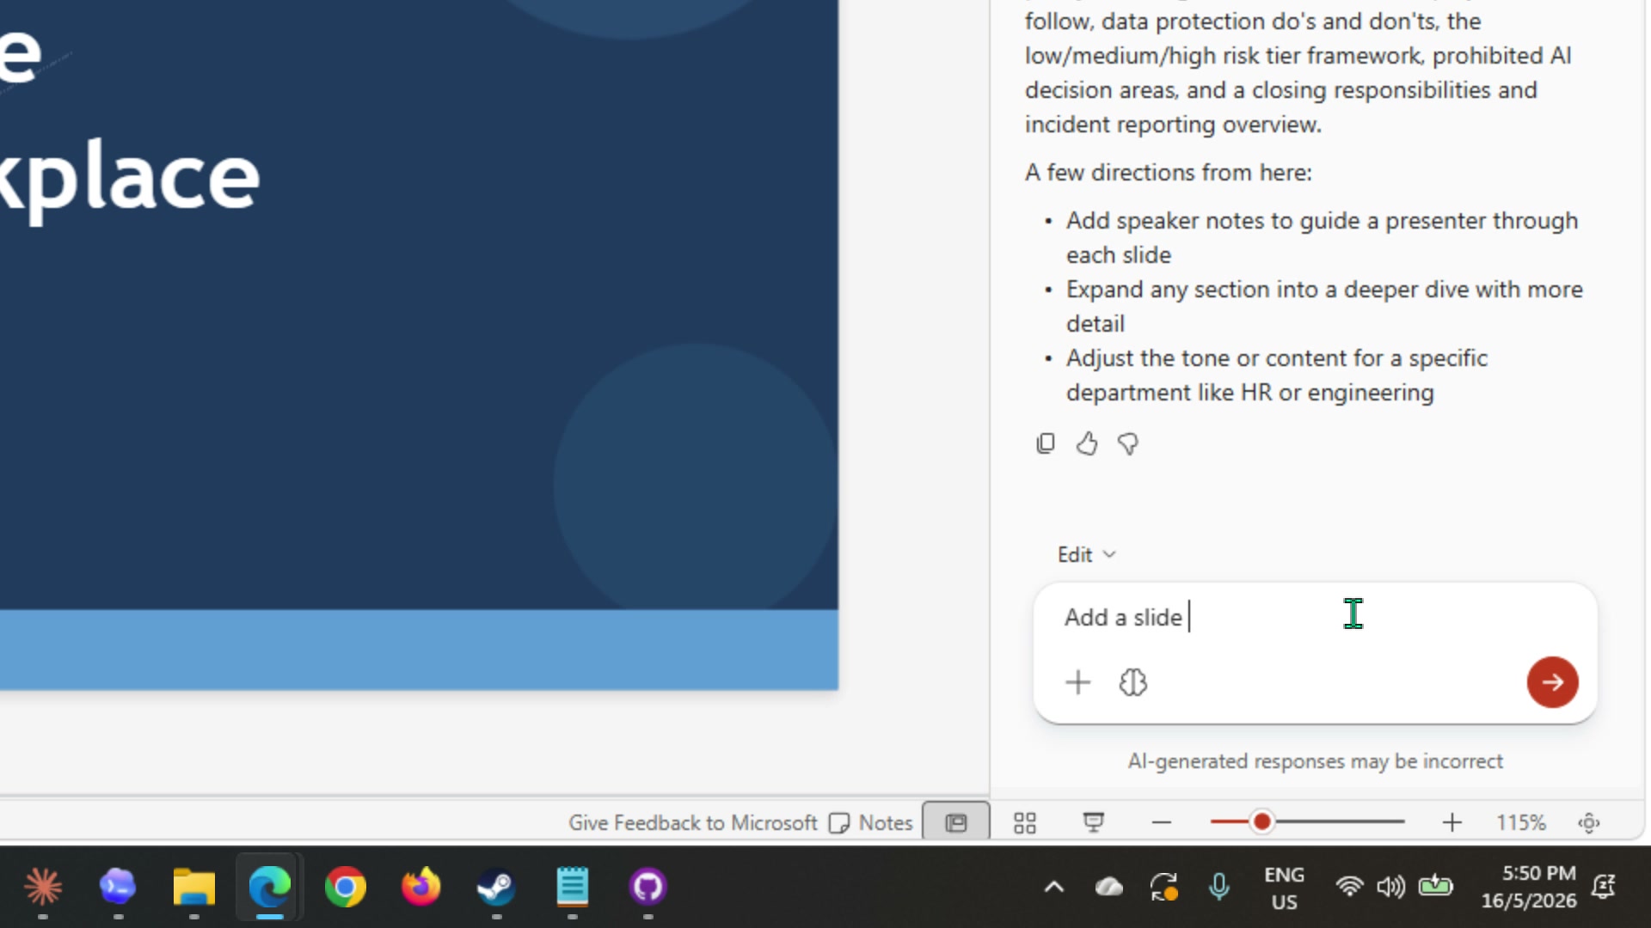Open the purple chat app in taskbar
Screen dimensions: 1651x928
(x=118, y=887)
